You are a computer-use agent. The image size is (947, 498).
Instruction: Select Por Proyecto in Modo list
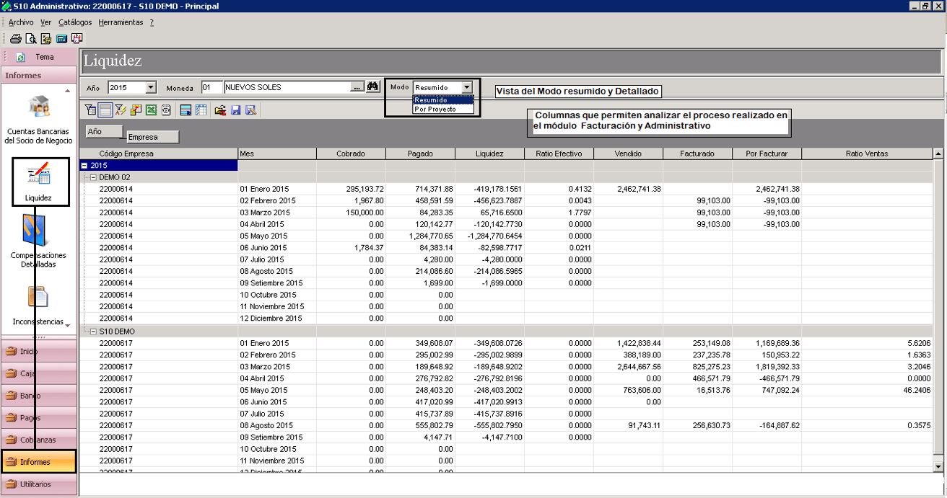435,109
